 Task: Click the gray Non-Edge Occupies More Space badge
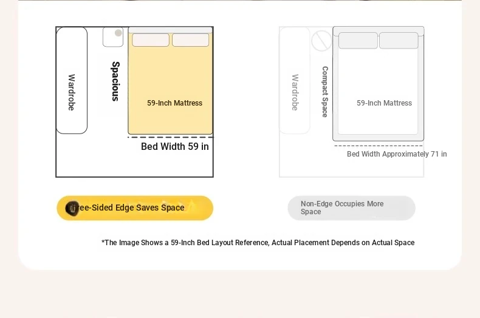pos(351,208)
